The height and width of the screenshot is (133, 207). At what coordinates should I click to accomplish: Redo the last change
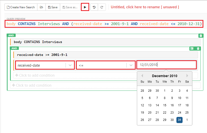tap(102, 7)
